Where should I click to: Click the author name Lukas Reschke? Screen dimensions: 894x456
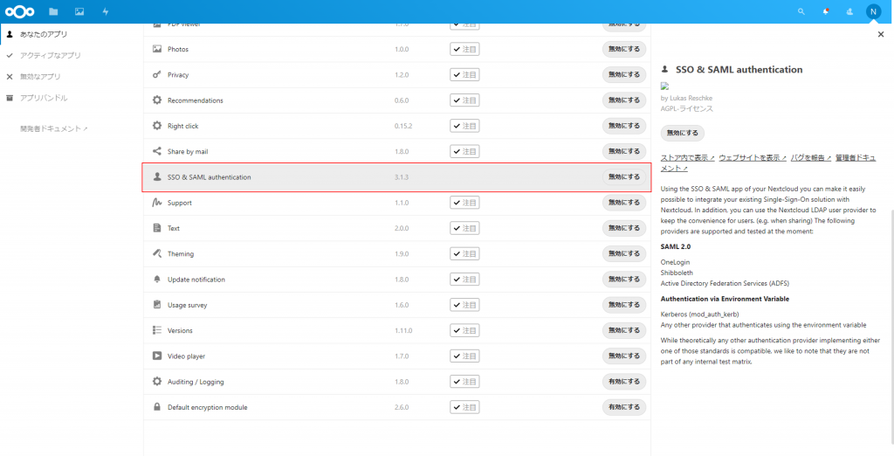pyautogui.click(x=691, y=98)
